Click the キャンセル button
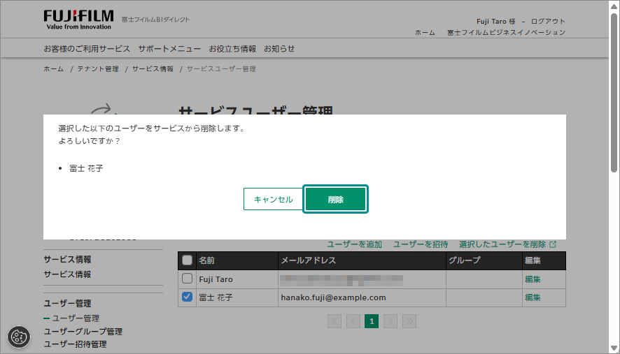The width and height of the screenshot is (620, 354). tap(273, 199)
